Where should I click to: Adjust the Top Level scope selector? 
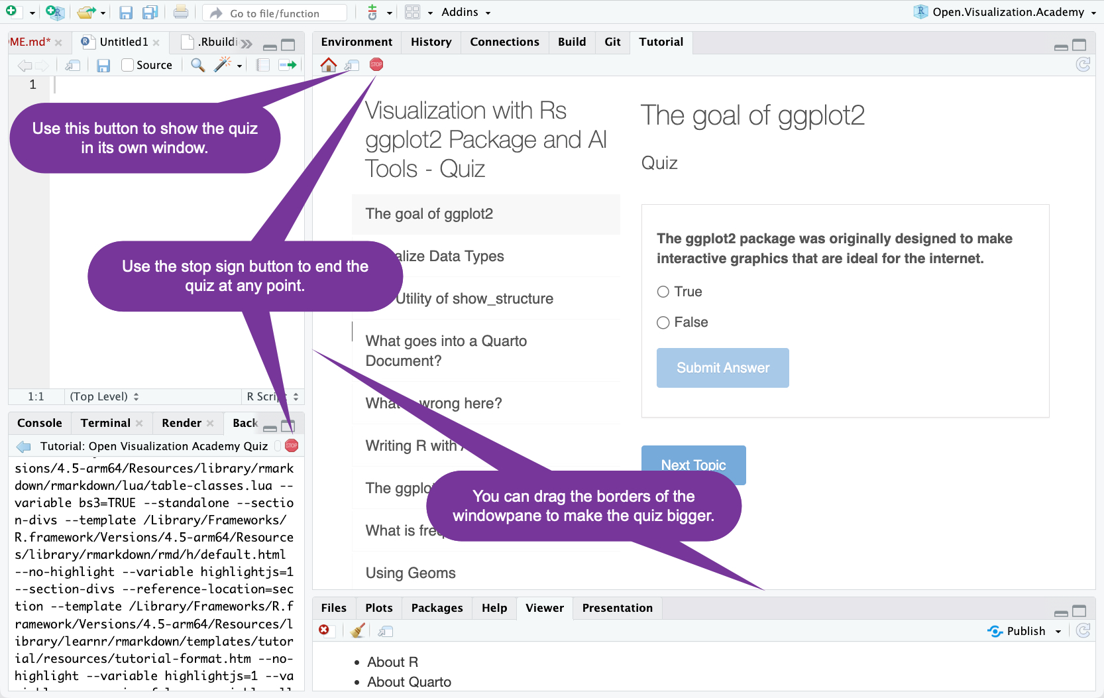click(x=103, y=396)
